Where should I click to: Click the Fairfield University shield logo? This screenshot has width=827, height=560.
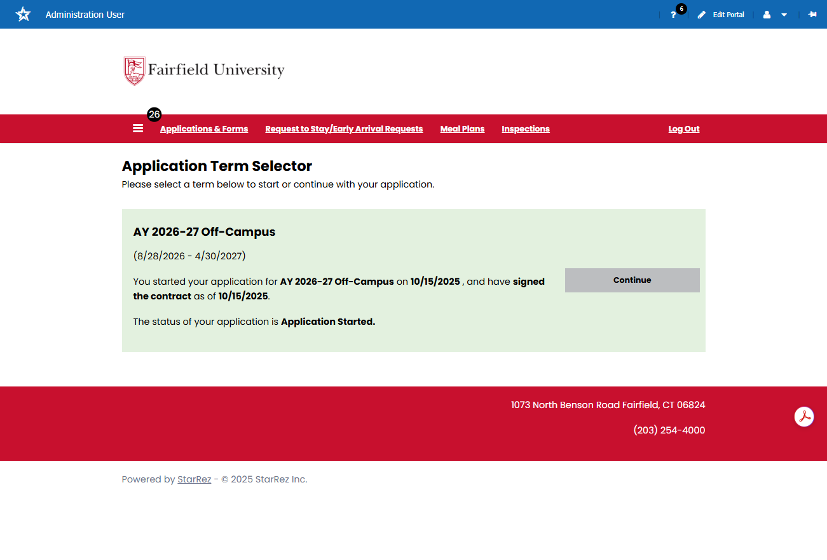tap(134, 71)
